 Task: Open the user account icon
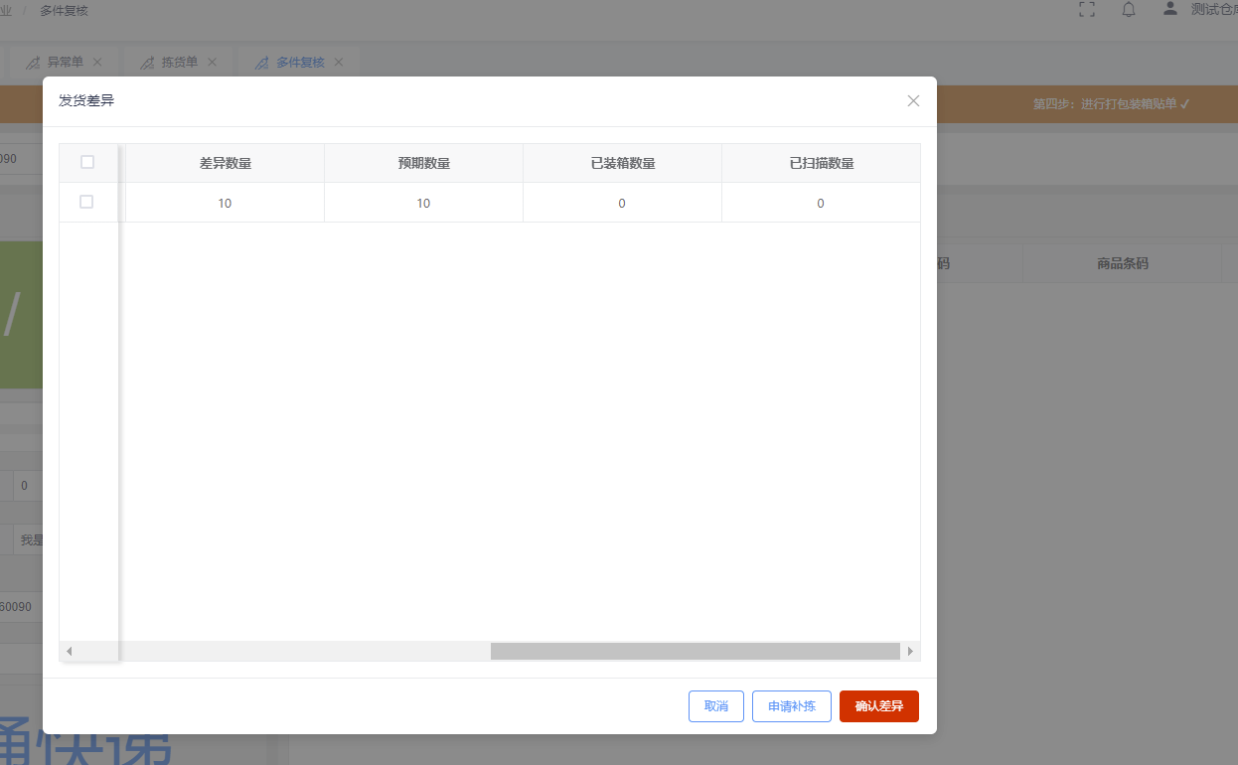(1170, 9)
